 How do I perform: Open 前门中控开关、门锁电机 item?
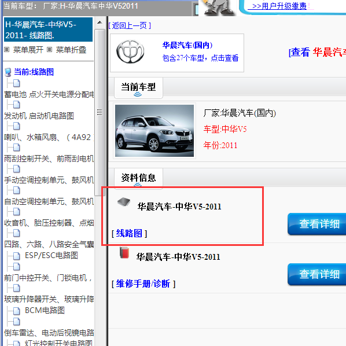(x=48, y=278)
